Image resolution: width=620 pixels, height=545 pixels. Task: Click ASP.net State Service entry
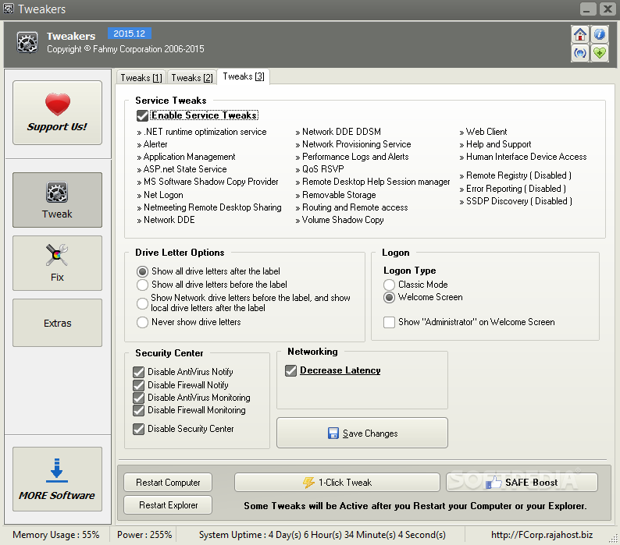pos(182,169)
